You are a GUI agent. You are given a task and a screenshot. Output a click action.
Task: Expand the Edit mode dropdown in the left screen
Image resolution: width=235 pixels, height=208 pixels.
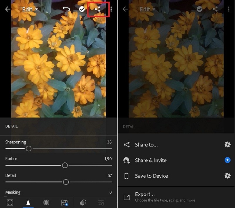30,9
